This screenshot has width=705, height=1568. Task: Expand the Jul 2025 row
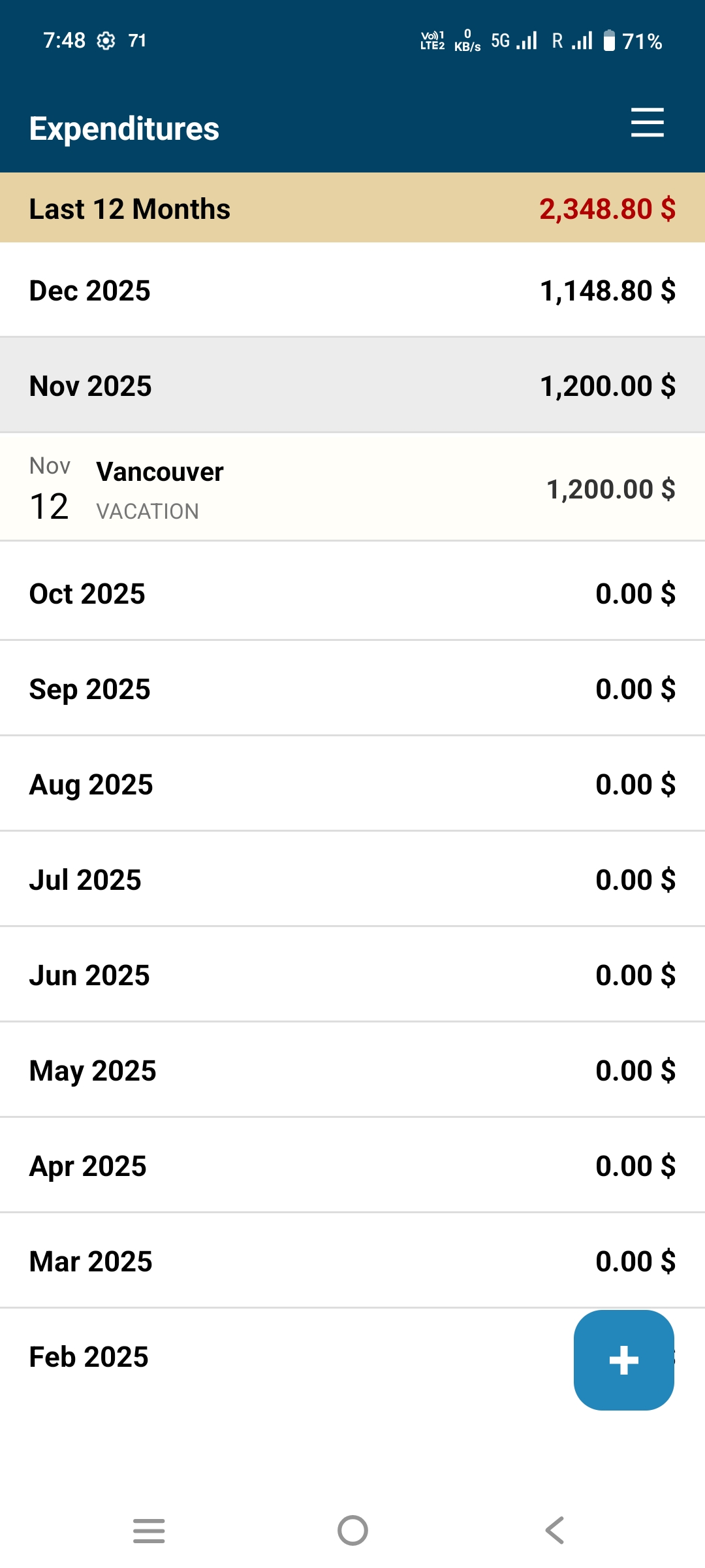pos(352,879)
